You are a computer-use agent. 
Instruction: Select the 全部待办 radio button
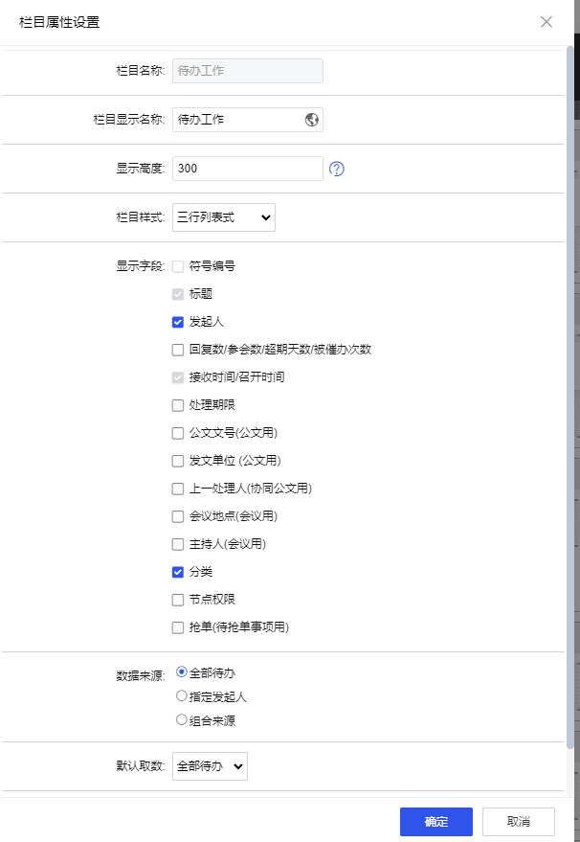(x=182, y=672)
